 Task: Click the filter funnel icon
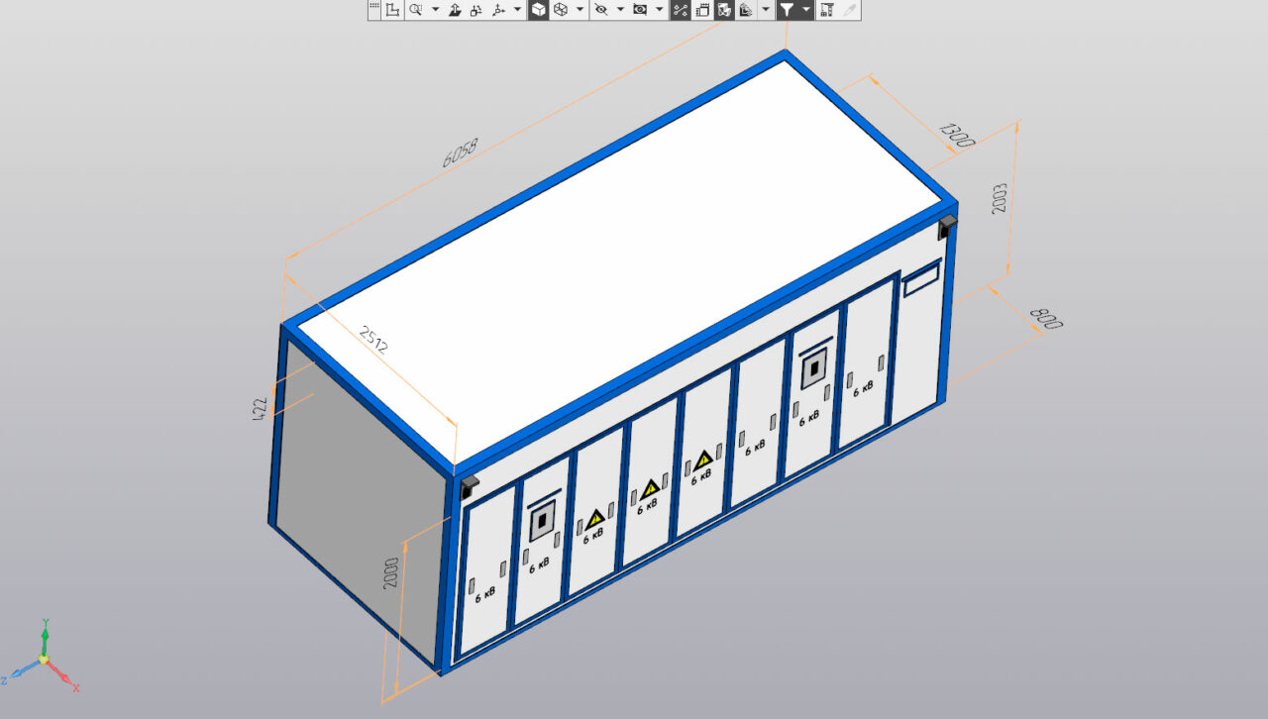click(x=787, y=10)
